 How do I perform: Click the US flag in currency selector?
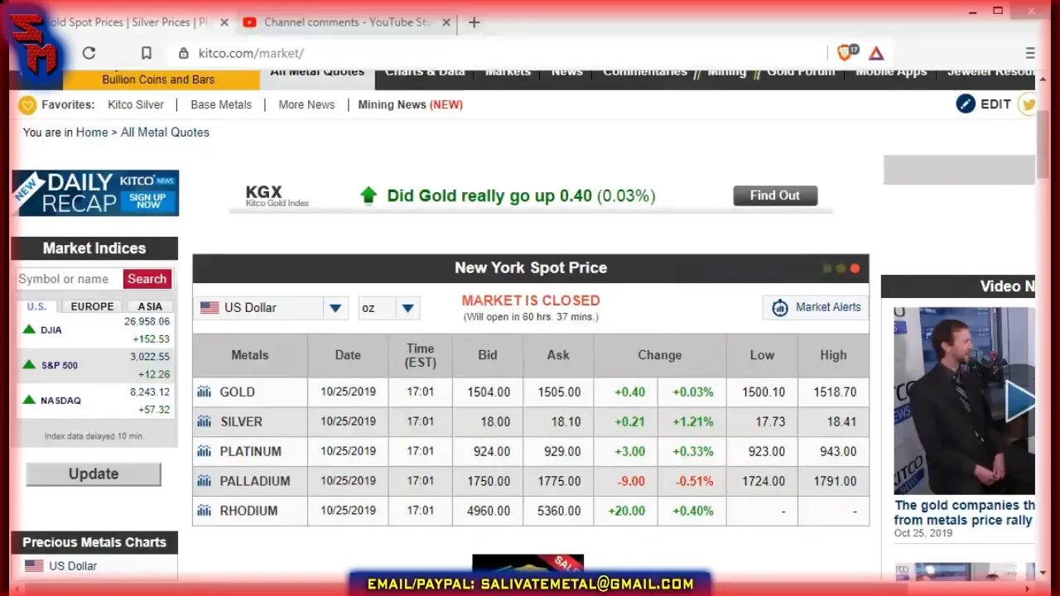tap(210, 308)
